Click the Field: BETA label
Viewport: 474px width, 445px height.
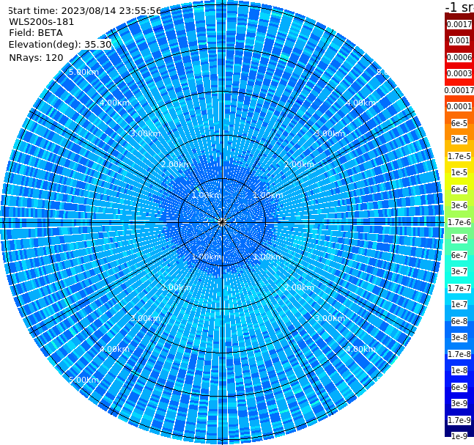click(36, 33)
